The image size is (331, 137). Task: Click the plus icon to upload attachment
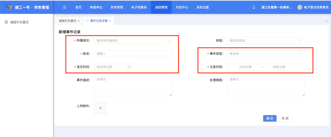point(100,108)
